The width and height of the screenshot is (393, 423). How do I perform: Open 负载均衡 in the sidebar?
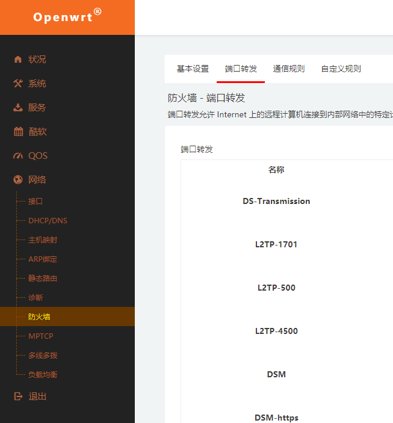point(43,374)
